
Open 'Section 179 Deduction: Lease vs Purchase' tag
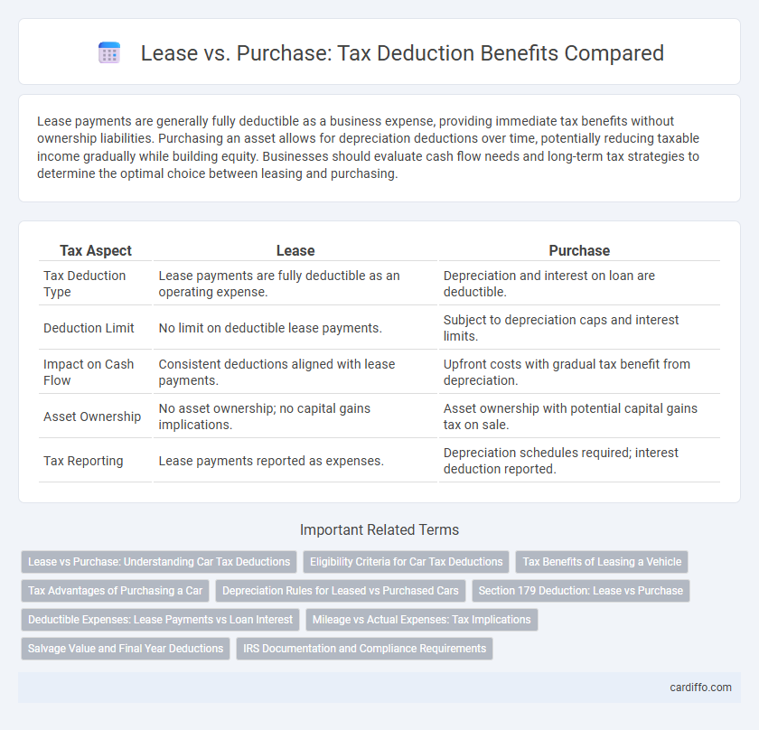click(x=580, y=591)
